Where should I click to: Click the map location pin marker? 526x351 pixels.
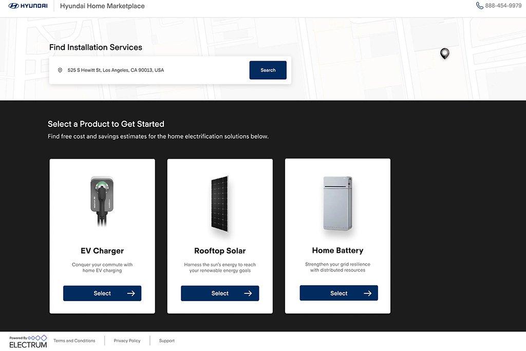(445, 53)
